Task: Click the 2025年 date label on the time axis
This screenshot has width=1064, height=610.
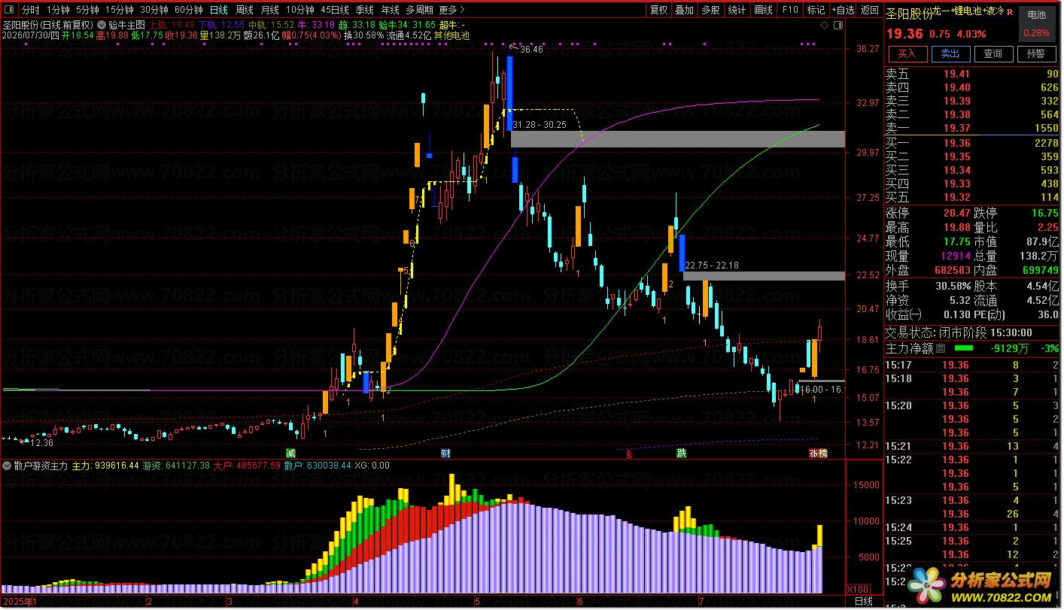Action: [x=17, y=601]
